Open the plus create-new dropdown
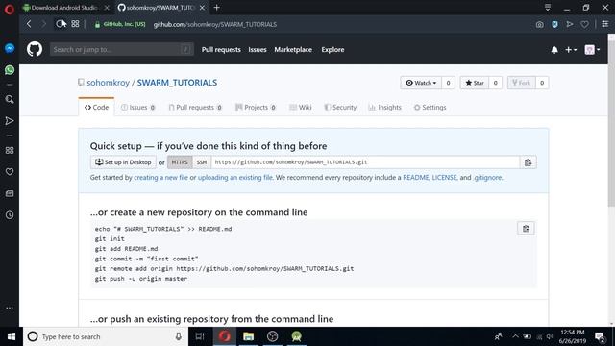The image size is (615, 346). 571,50
